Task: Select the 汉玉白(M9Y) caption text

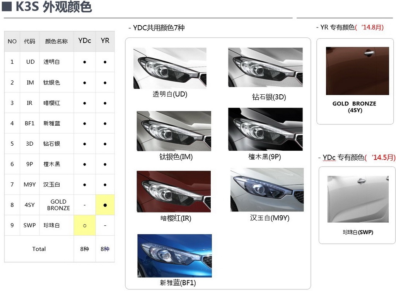Action: tap(270, 218)
